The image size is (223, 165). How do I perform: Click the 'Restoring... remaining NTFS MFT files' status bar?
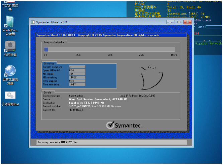[x=112, y=142]
